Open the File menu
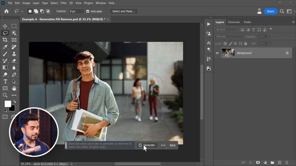The height and width of the screenshot is (166, 296). pyautogui.click(x=10, y=3)
